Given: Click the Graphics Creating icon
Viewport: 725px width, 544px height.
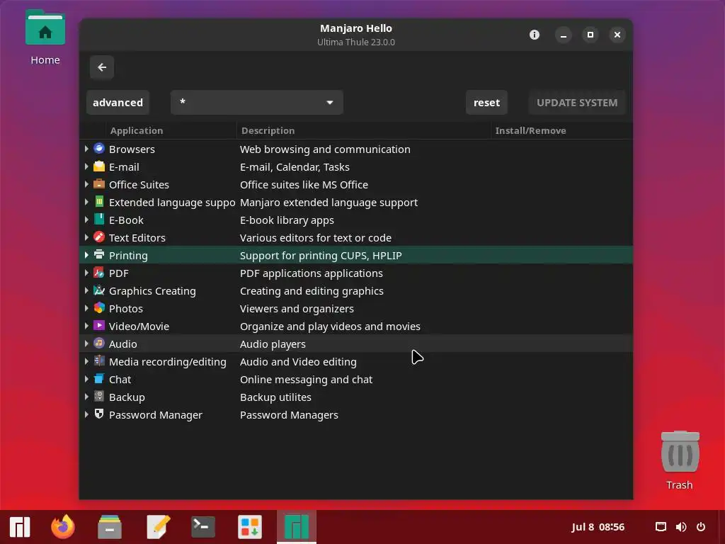Looking at the screenshot, I should pos(99,290).
